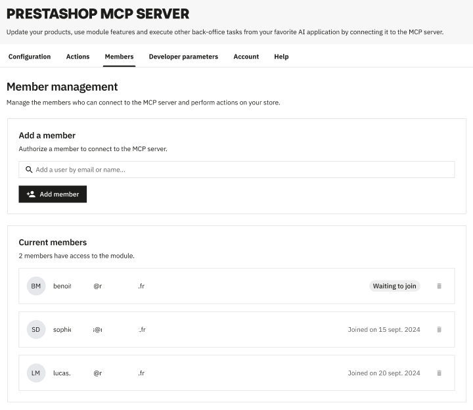Click trash icon in sophie's row
The image size is (473, 410).
439,329
